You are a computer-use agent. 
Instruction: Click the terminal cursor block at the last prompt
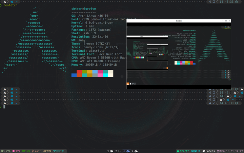click(4, 107)
